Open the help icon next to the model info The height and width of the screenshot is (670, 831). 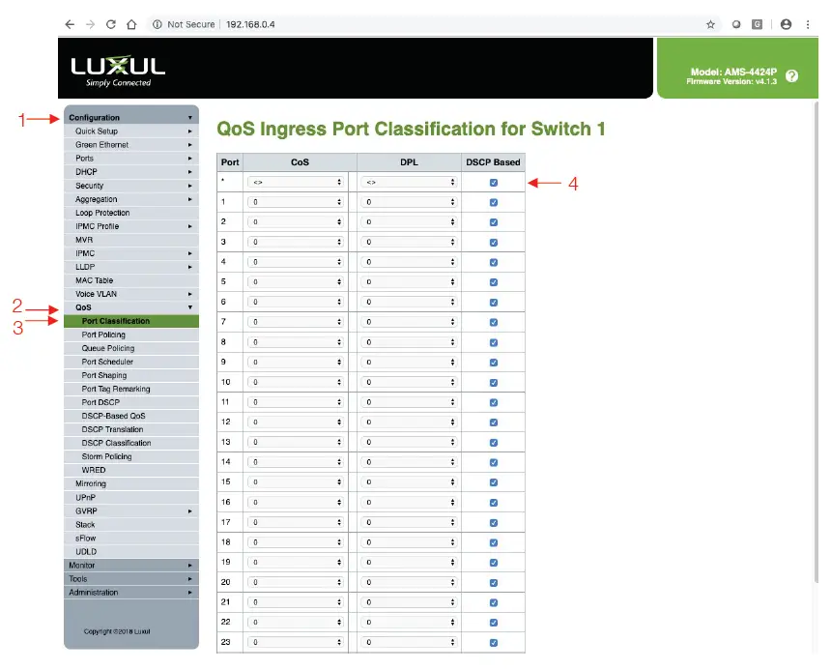click(792, 75)
